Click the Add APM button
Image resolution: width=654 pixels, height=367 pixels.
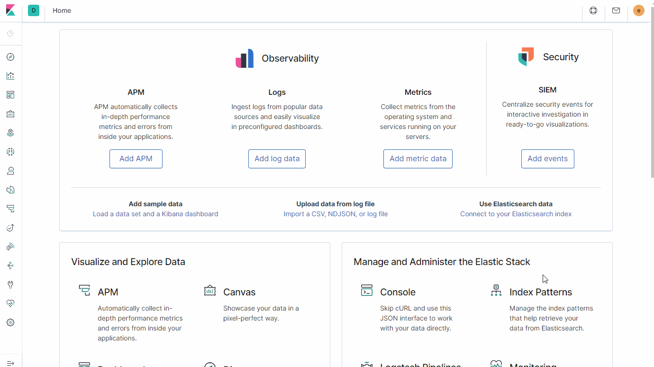point(136,158)
